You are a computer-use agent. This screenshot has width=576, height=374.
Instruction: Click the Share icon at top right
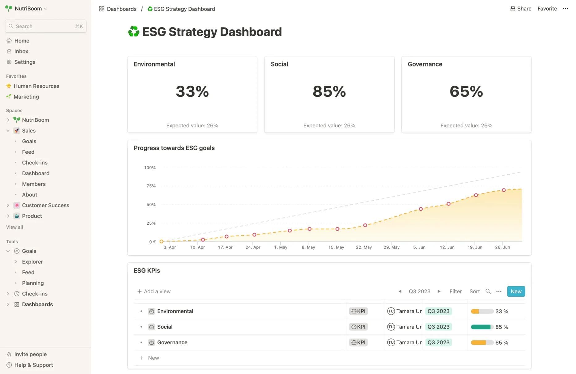click(513, 9)
